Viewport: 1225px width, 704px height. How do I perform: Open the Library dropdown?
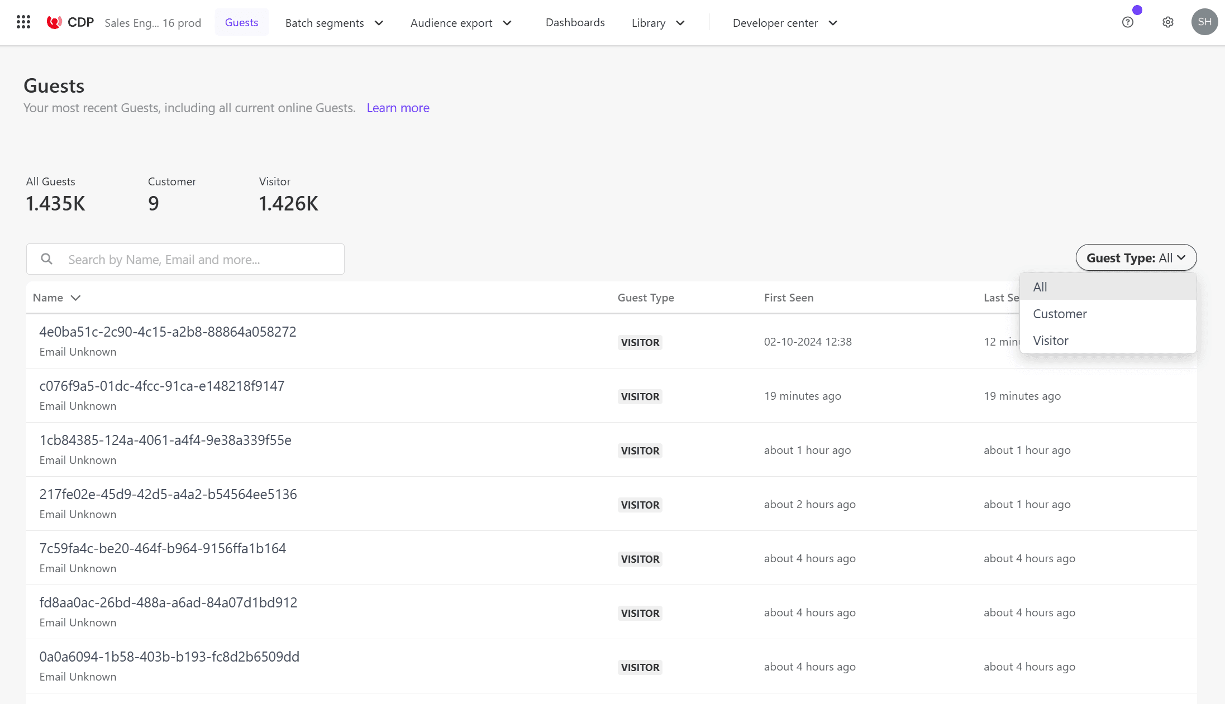658,23
